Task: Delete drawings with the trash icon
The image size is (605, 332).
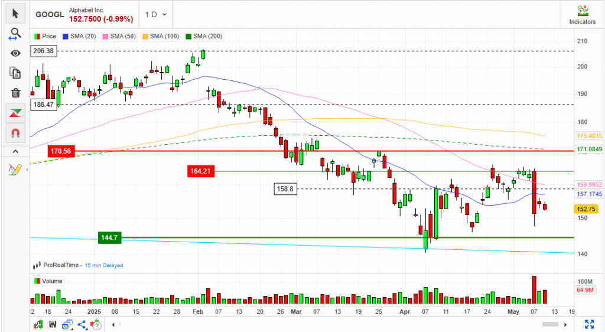Action: pyautogui.click(x=15, y=93)
